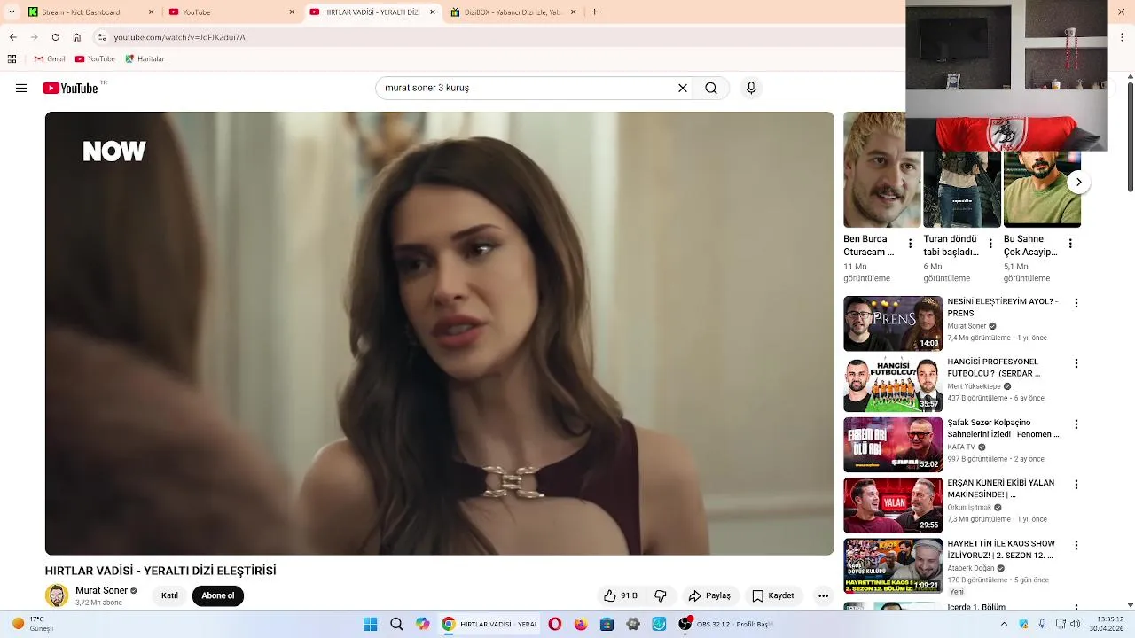Run search with the magnifier button
1135x638 pixels.
pyautogui.click(x=711, y=88)
